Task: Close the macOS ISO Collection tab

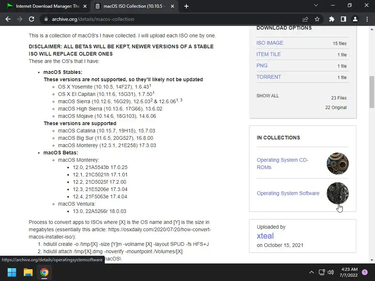Action: coord(172,6)
